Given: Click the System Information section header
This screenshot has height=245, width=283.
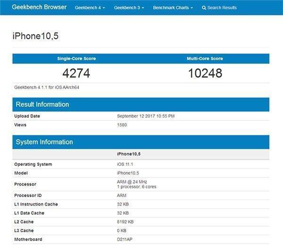Looking at the screenshot, I should coord(141,142).
